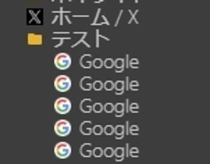Click the letter X at the end of ホーム / X
Screen dimensions: 210x164
coord(133,17)
